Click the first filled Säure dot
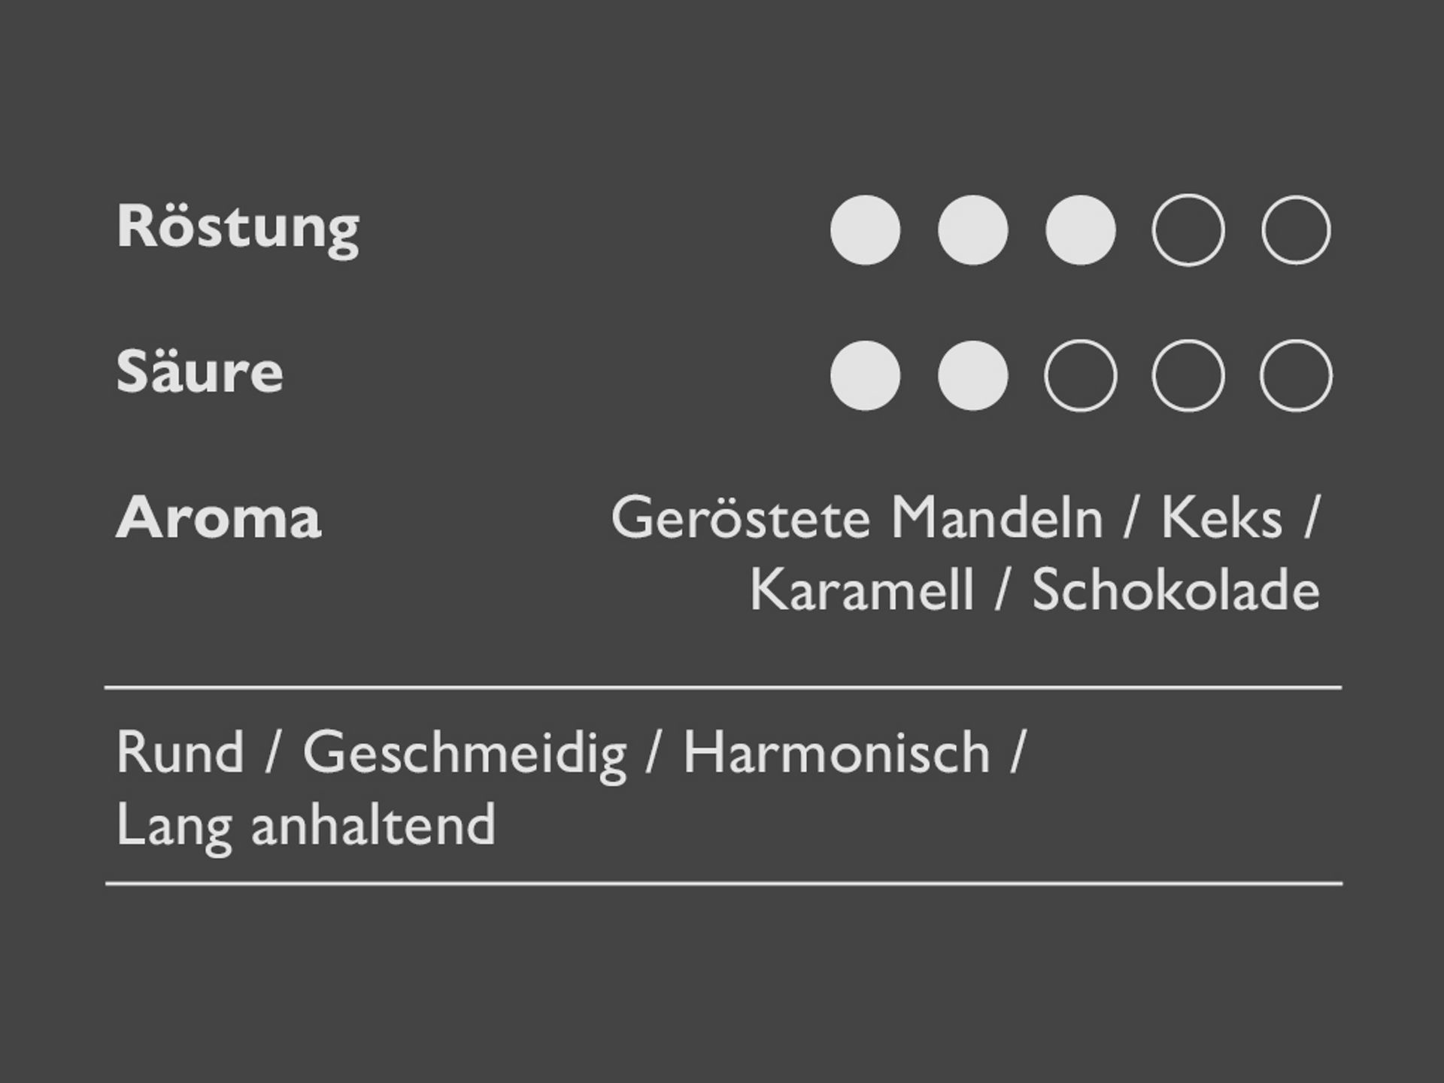The height and width of the screenshot is (1083, 1444). (x=865, y=375)
